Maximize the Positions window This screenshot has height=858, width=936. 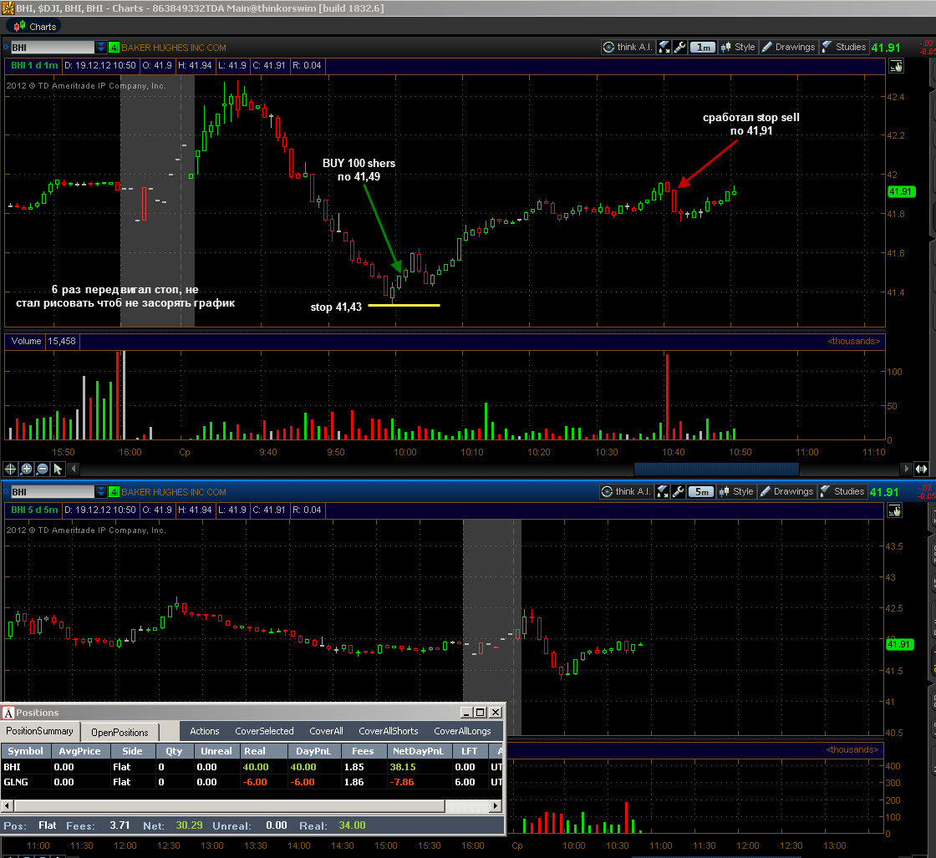coord(480,713)
